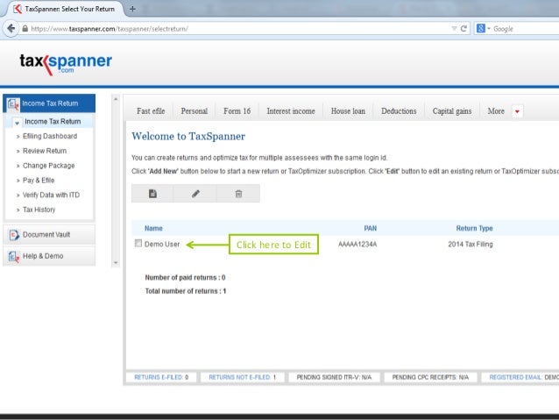Tick the Demo User checkbox

point(138,244)
